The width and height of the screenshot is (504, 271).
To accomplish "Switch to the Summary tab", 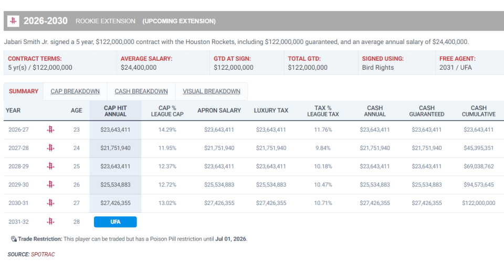I will [24, 91].
